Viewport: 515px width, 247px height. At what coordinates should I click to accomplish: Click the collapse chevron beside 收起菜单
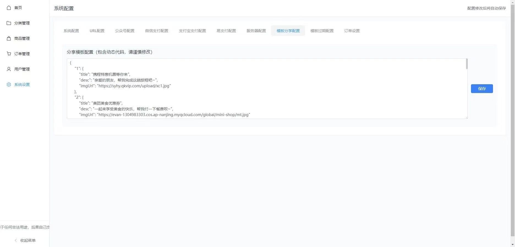click(16, 240)
